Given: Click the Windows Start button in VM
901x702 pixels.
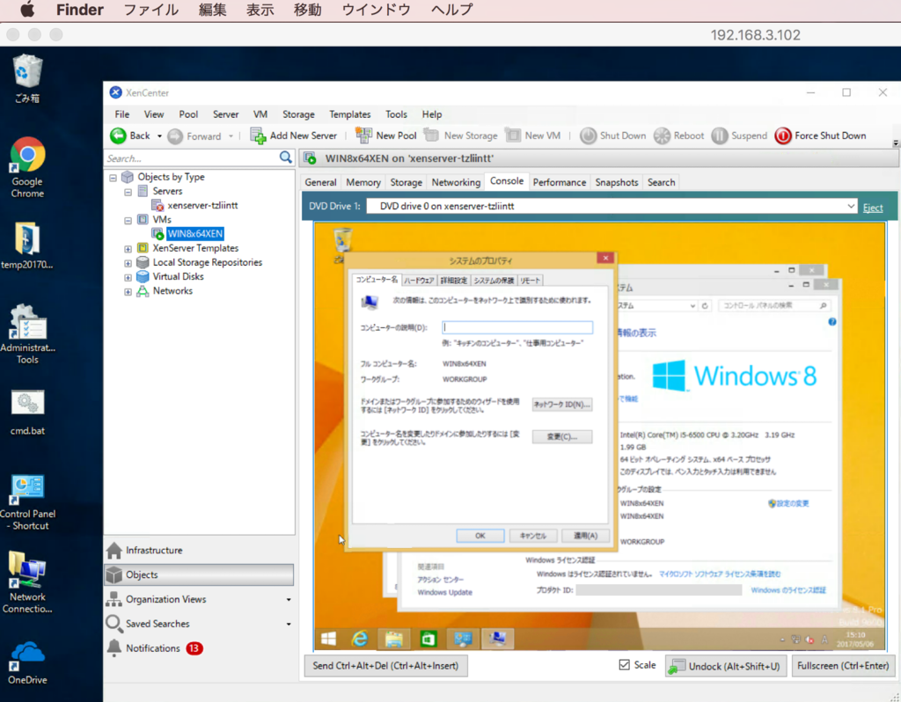Looking at the screenshot, I should tap(329, 639).
